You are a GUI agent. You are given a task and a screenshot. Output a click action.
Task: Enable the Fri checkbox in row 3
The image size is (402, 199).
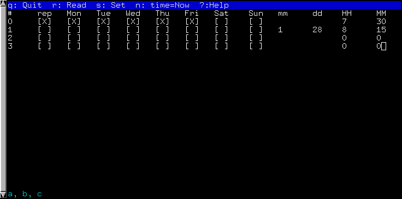coord(192,46)
